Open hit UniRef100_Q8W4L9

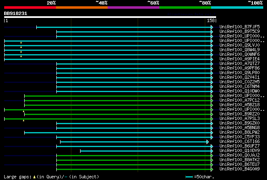(239, 50)
